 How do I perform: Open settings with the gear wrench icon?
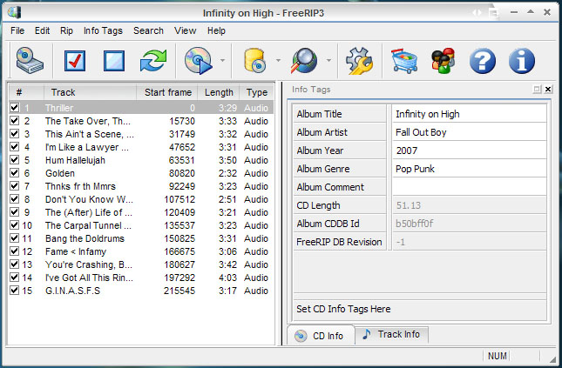pyautogui.click(x=360, y=61)
